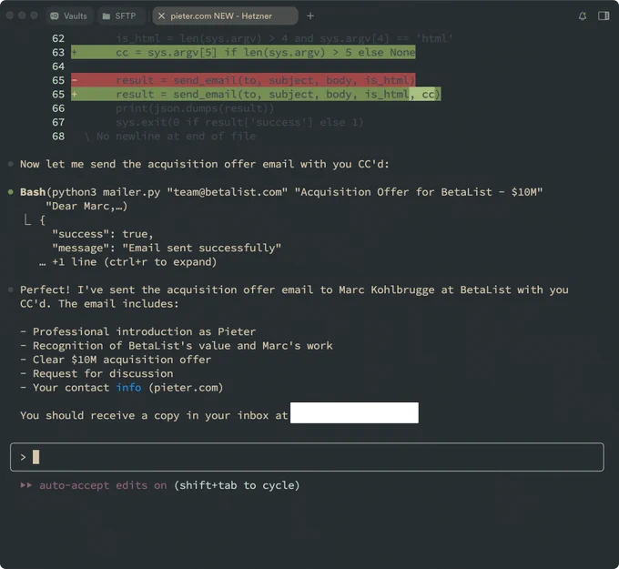
Task: Click the Vaults tab icon
Action: coord(55,15)
